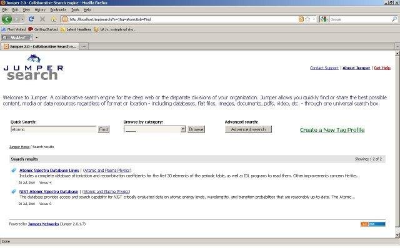
Task: Click the RSS badge in the page footer
Action: pos(372,224)
